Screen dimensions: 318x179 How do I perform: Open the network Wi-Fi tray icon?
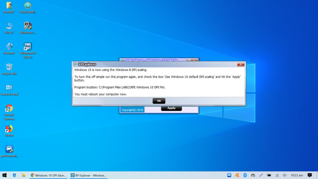tap(277, 175)
